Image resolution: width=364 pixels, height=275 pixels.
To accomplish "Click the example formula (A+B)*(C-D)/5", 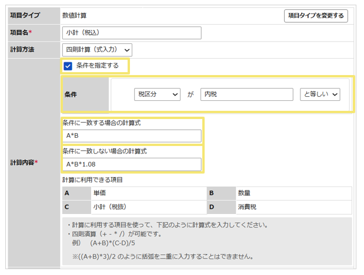I will click(x=112, y=243).
